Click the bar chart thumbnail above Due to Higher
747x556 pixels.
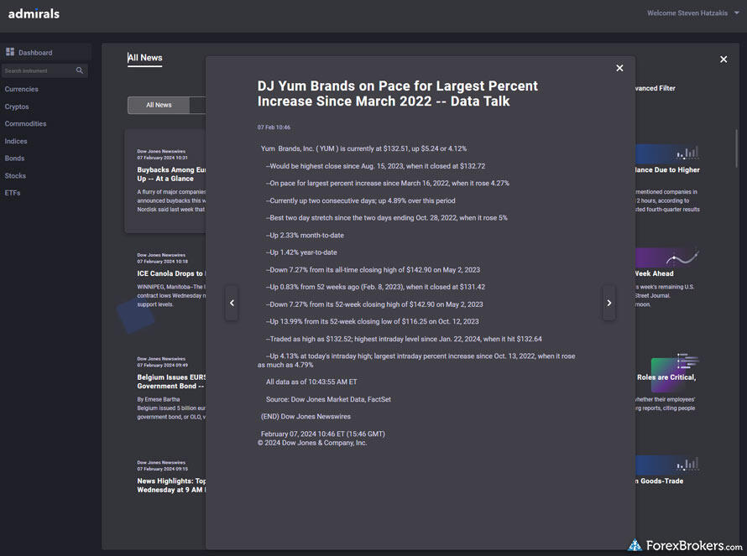667,153
